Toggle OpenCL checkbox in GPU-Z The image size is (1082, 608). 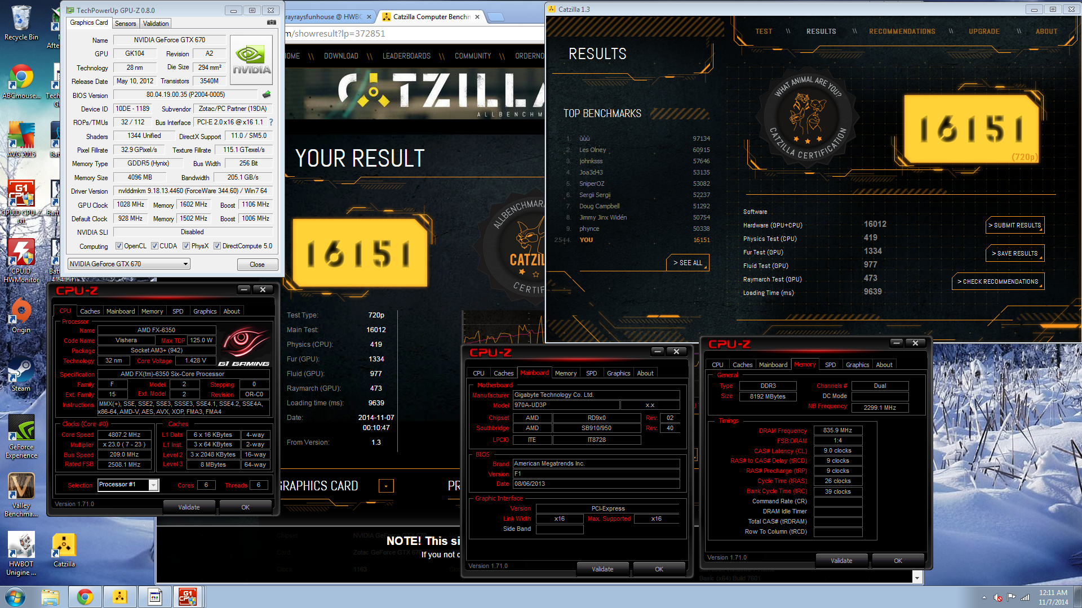(119, 246)
